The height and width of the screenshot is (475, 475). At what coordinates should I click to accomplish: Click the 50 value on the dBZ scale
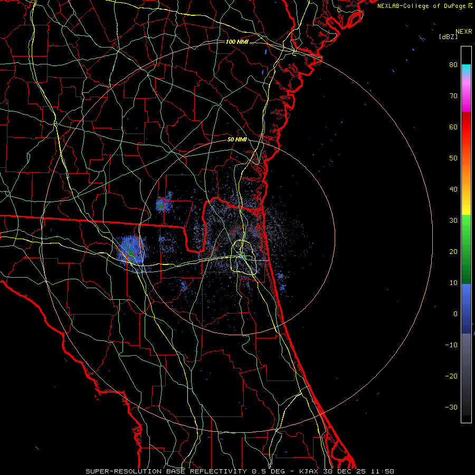[x=453, y=158]
